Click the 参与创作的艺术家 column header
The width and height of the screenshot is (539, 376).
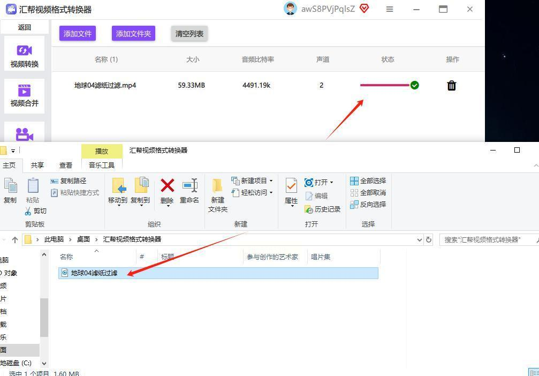[272, 257]
